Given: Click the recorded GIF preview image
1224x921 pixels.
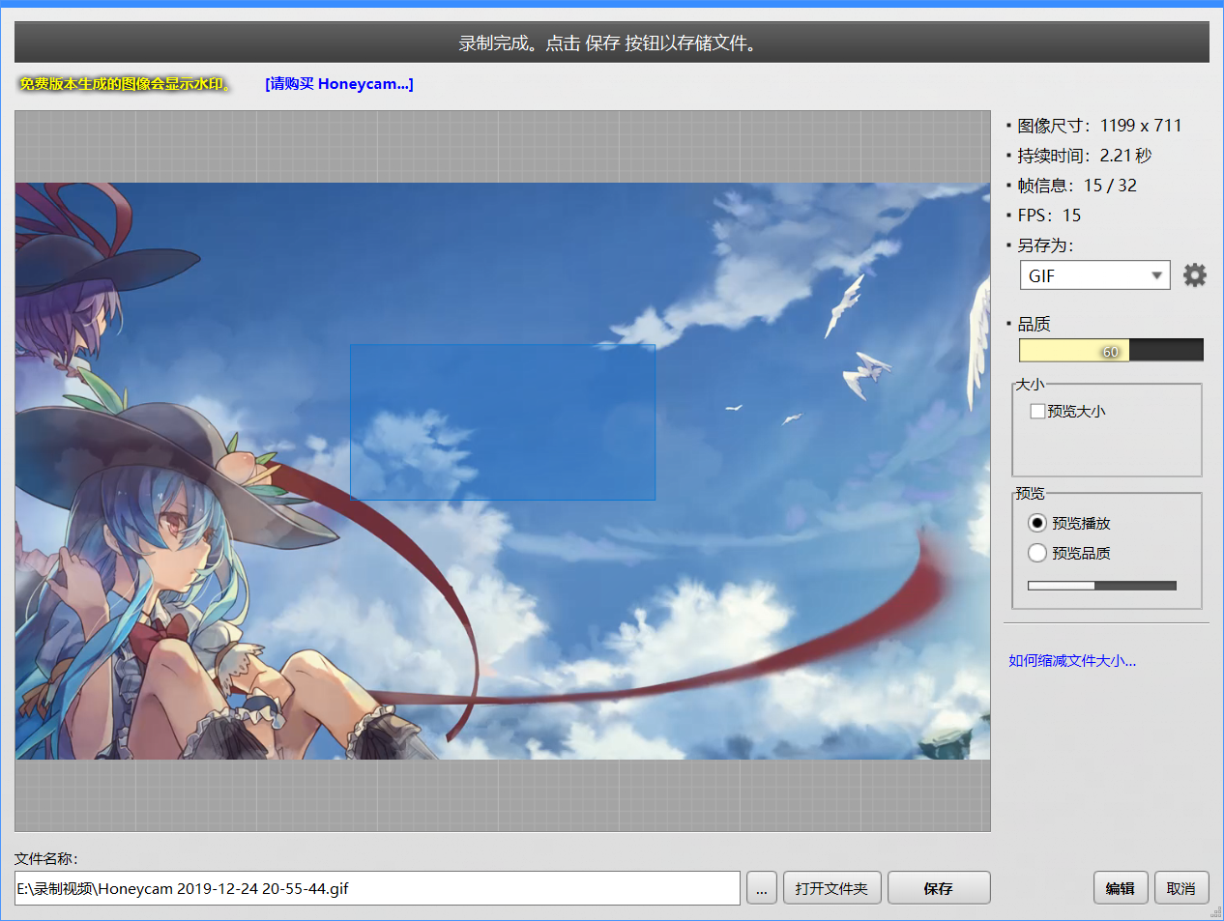Looking at the screenshot, I should click(503, 471).
